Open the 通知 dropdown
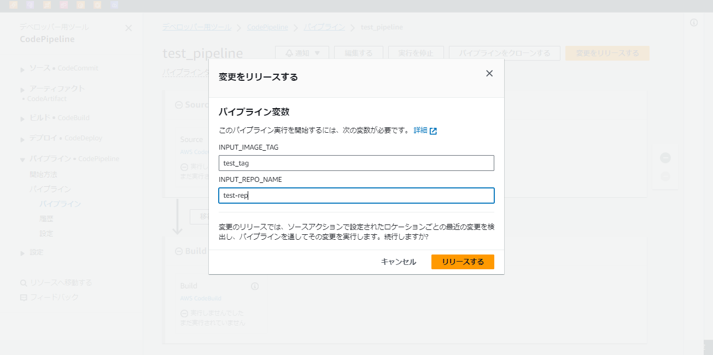The image size is (713, 355). (302, 54)
